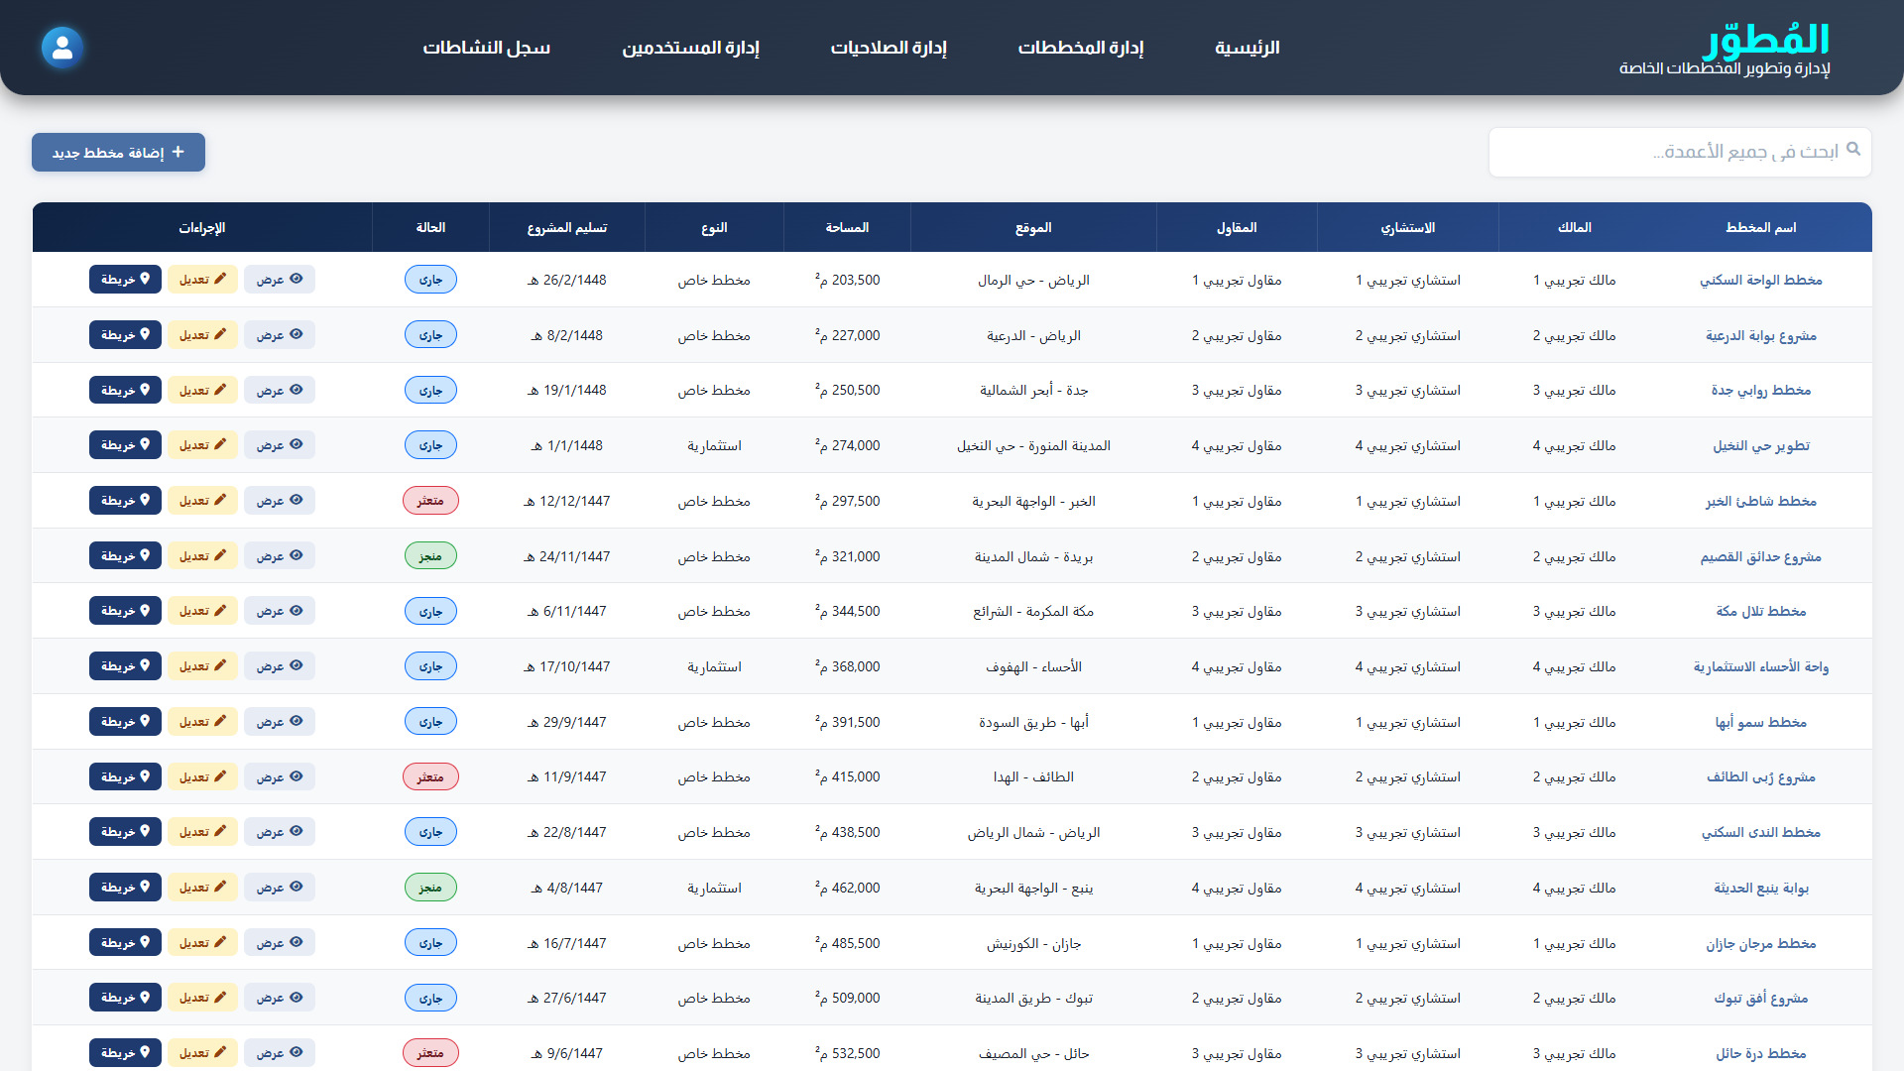
Task: Click the search magnifier icon
Action: [x=1852, y=149]
